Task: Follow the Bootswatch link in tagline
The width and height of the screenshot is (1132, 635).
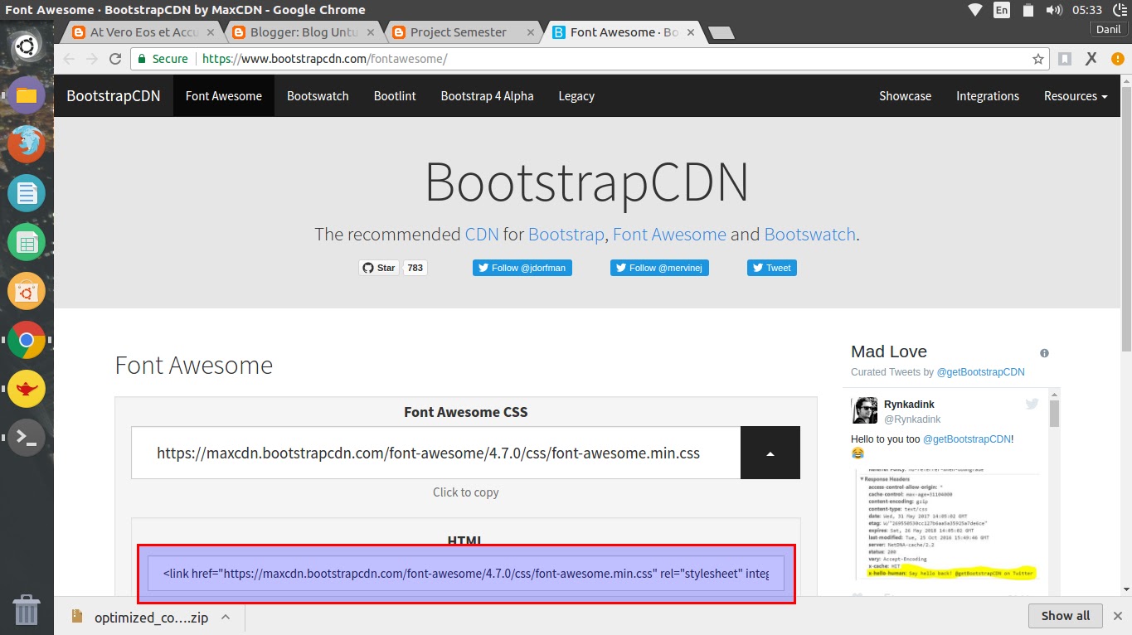Action: point(809,235)
